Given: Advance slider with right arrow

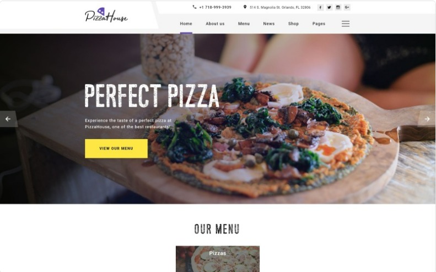Looking at the screenshot, I should point(427,119).
